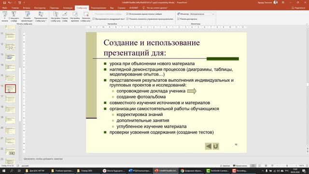Viewport: 309px width, 174px height.
Task: Click Start From Beginning icon in Quick Access toolbar
Action: coord(19,2)
